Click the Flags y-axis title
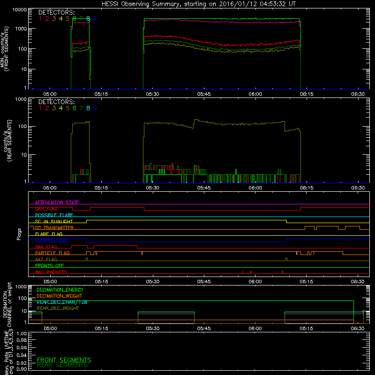 pyautogui.click(x=19, y=234)
